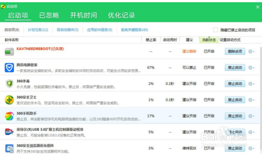262x154 pixels.
Task: Click 删除该项 for KAV7NEEDREBOOT
Action: tap(235, 51)
